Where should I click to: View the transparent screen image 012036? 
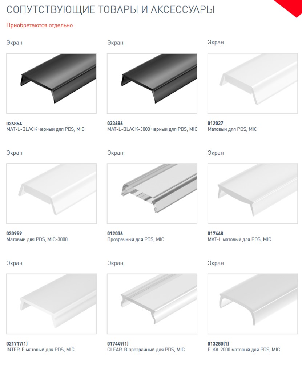click(x=152, y=194)
